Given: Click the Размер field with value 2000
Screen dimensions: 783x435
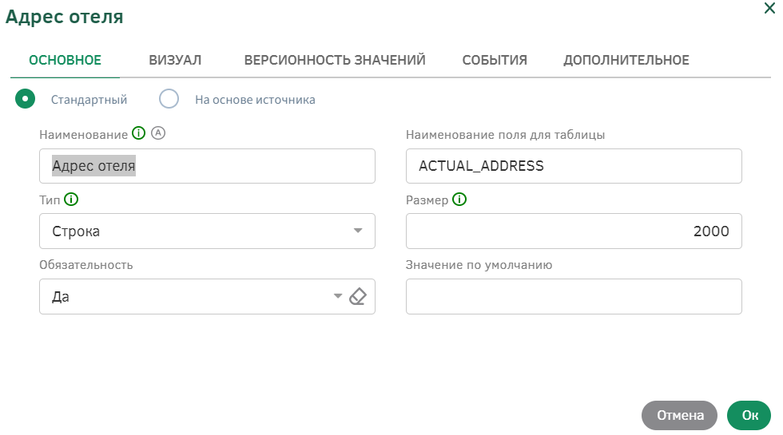Looking at the screenshot, I should pyautogui.click(x=574, y=231).
